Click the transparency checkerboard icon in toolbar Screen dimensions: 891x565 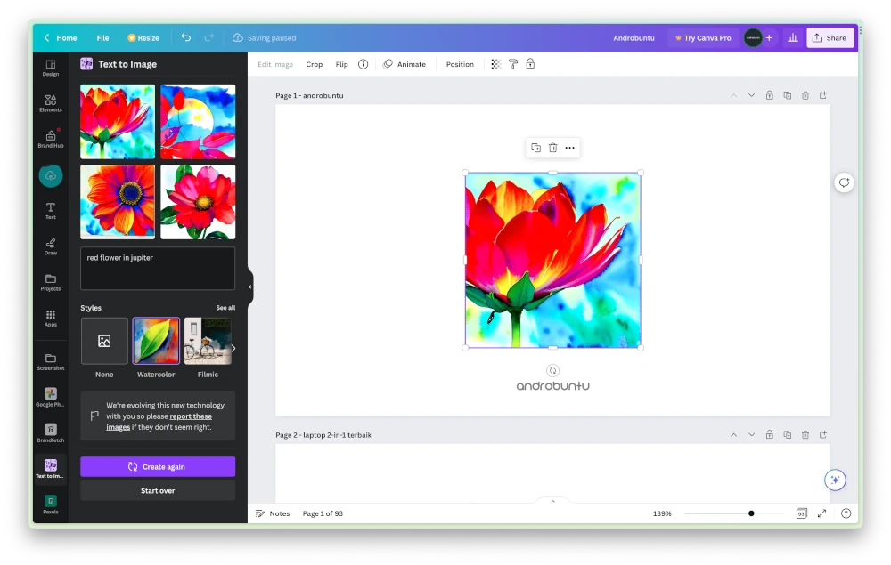[495, 63]
